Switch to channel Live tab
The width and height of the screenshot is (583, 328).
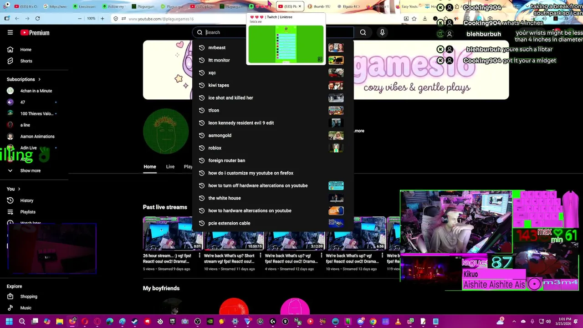170,167
